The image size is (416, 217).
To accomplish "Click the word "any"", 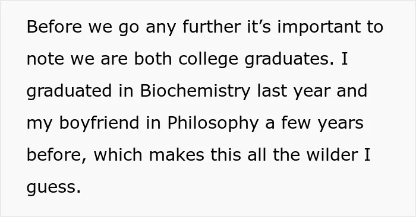I will (x=161, y=28).
